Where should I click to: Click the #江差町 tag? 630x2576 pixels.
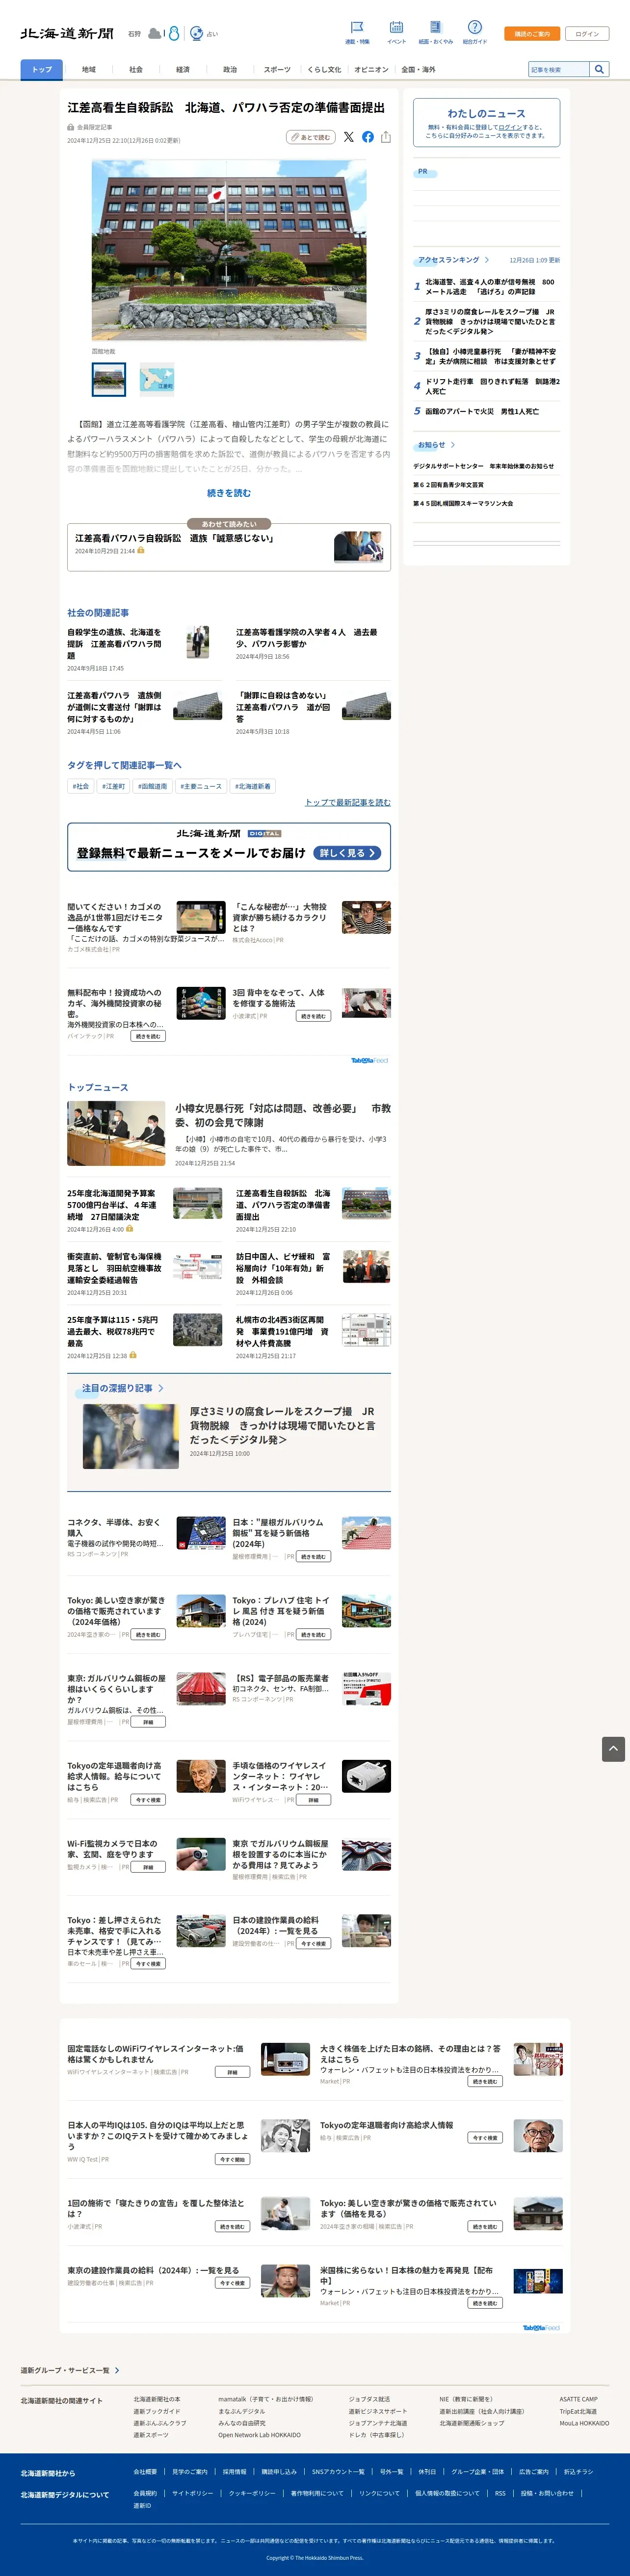point(113,786)
